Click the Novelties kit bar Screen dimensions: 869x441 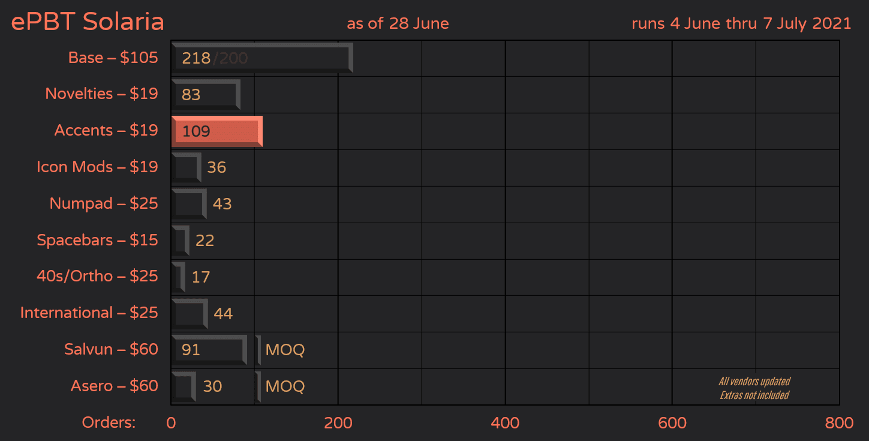click(x=204, y=94)
